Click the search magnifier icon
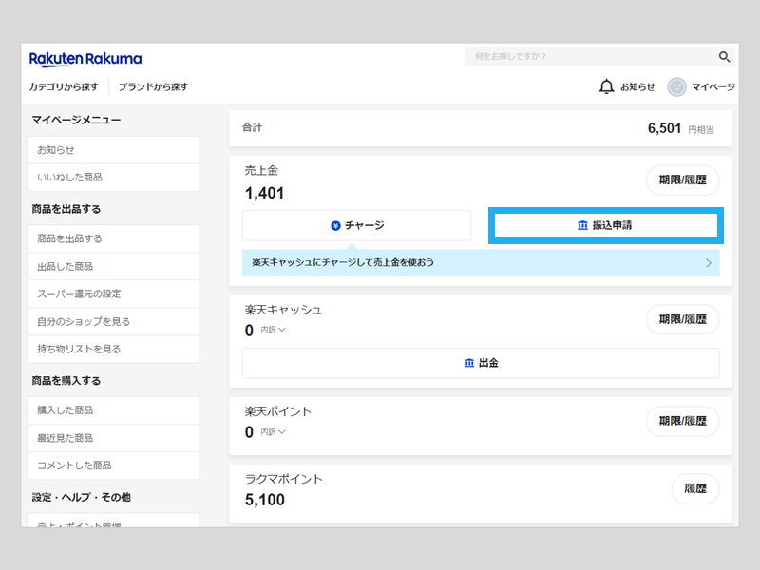Image resolution: width=760 pixels, height=570 pixels. point(724,57)
